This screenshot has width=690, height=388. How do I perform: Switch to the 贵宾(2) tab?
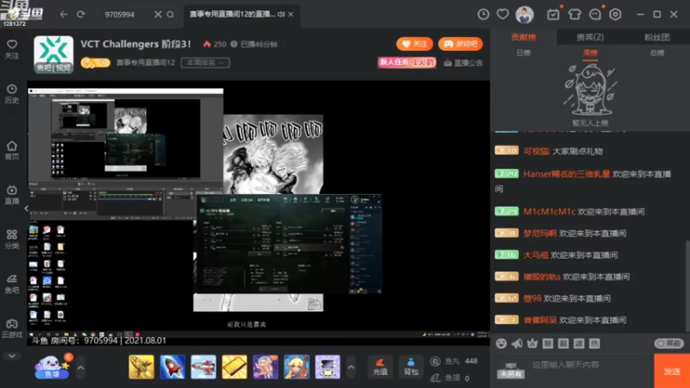(590, 37)
